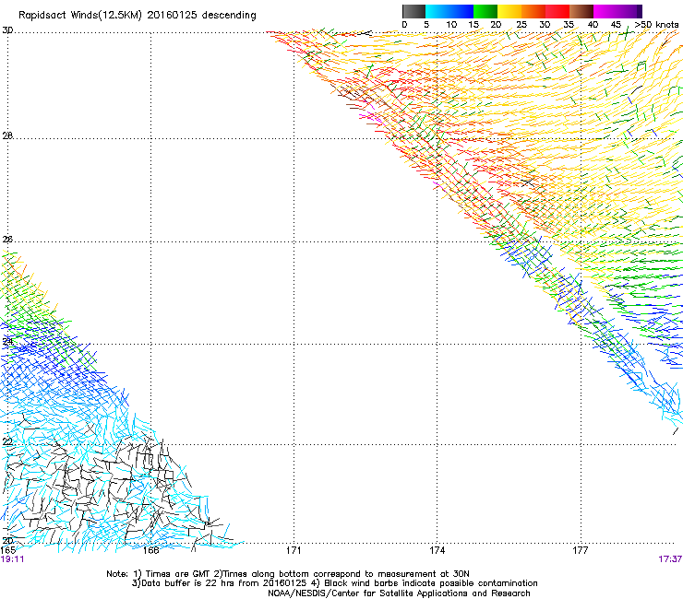Click the longitude label '177' on bottom axis
Screen dimensions: 683x599
point(581,550)
